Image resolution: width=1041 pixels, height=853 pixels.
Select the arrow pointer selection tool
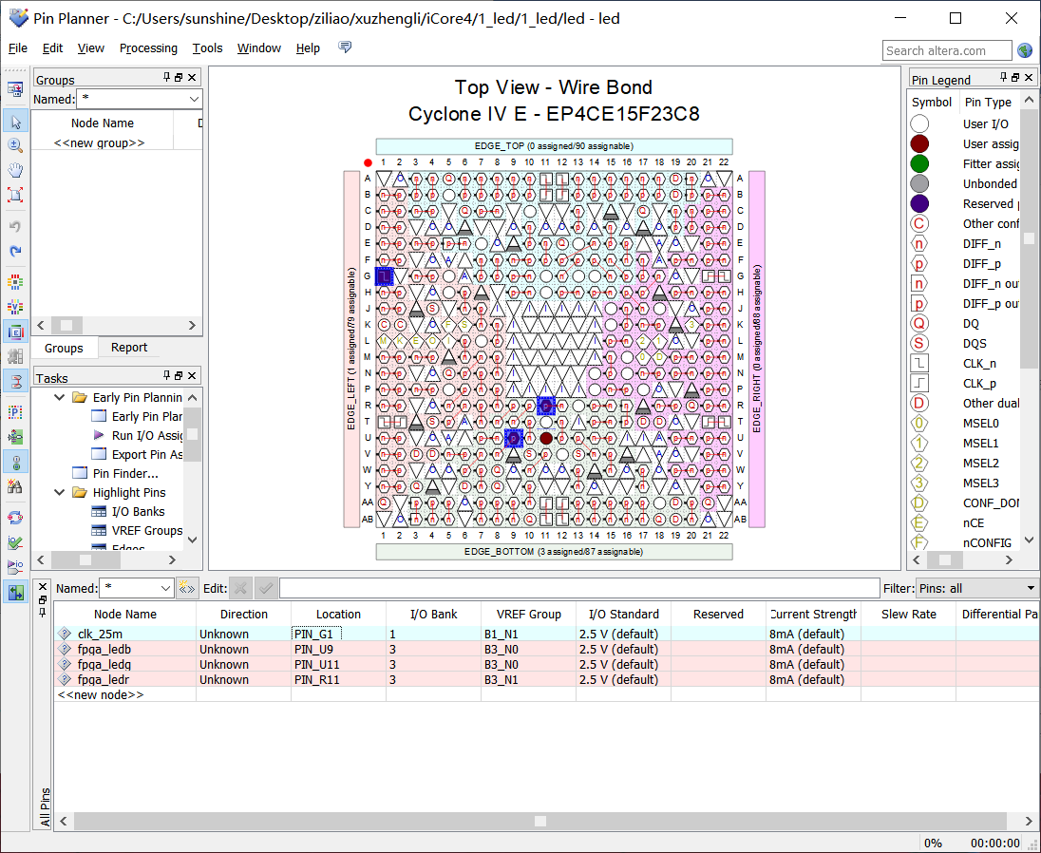[15, 122]
